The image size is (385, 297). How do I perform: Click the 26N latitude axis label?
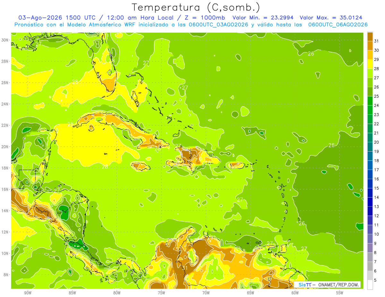5,83
